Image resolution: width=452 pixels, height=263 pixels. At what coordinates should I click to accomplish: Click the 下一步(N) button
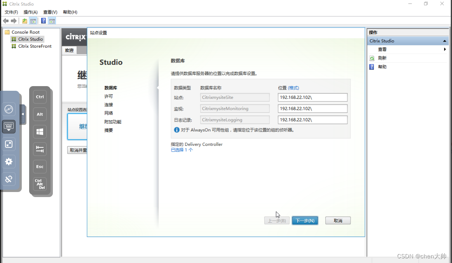pyautogui.click(x=305, y=221)
